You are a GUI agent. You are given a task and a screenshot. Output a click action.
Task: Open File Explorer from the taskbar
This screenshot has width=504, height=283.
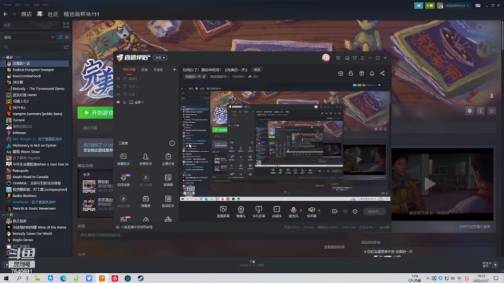(x=38, y=278)
